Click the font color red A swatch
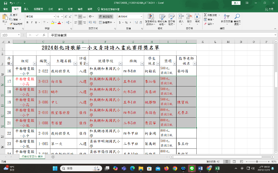This screenshot has width=278, height=173. pyautogui.click(x=59, y=22)
